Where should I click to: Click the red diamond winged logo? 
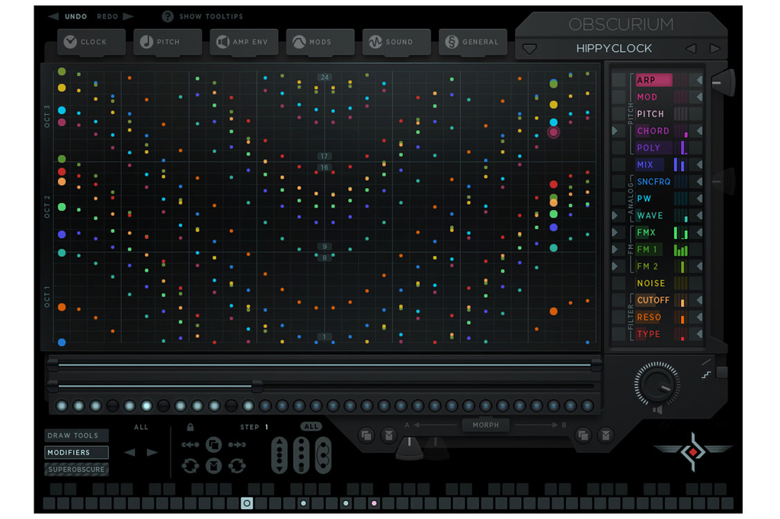coord(693,451)
